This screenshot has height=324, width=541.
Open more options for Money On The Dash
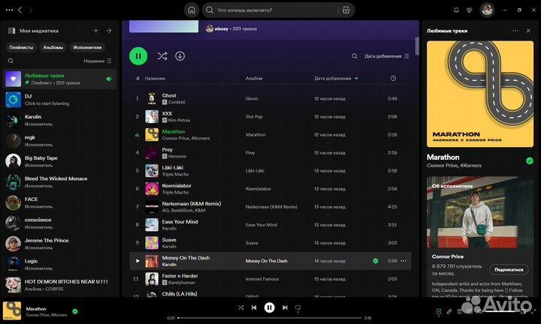click(x=403, y=261)
